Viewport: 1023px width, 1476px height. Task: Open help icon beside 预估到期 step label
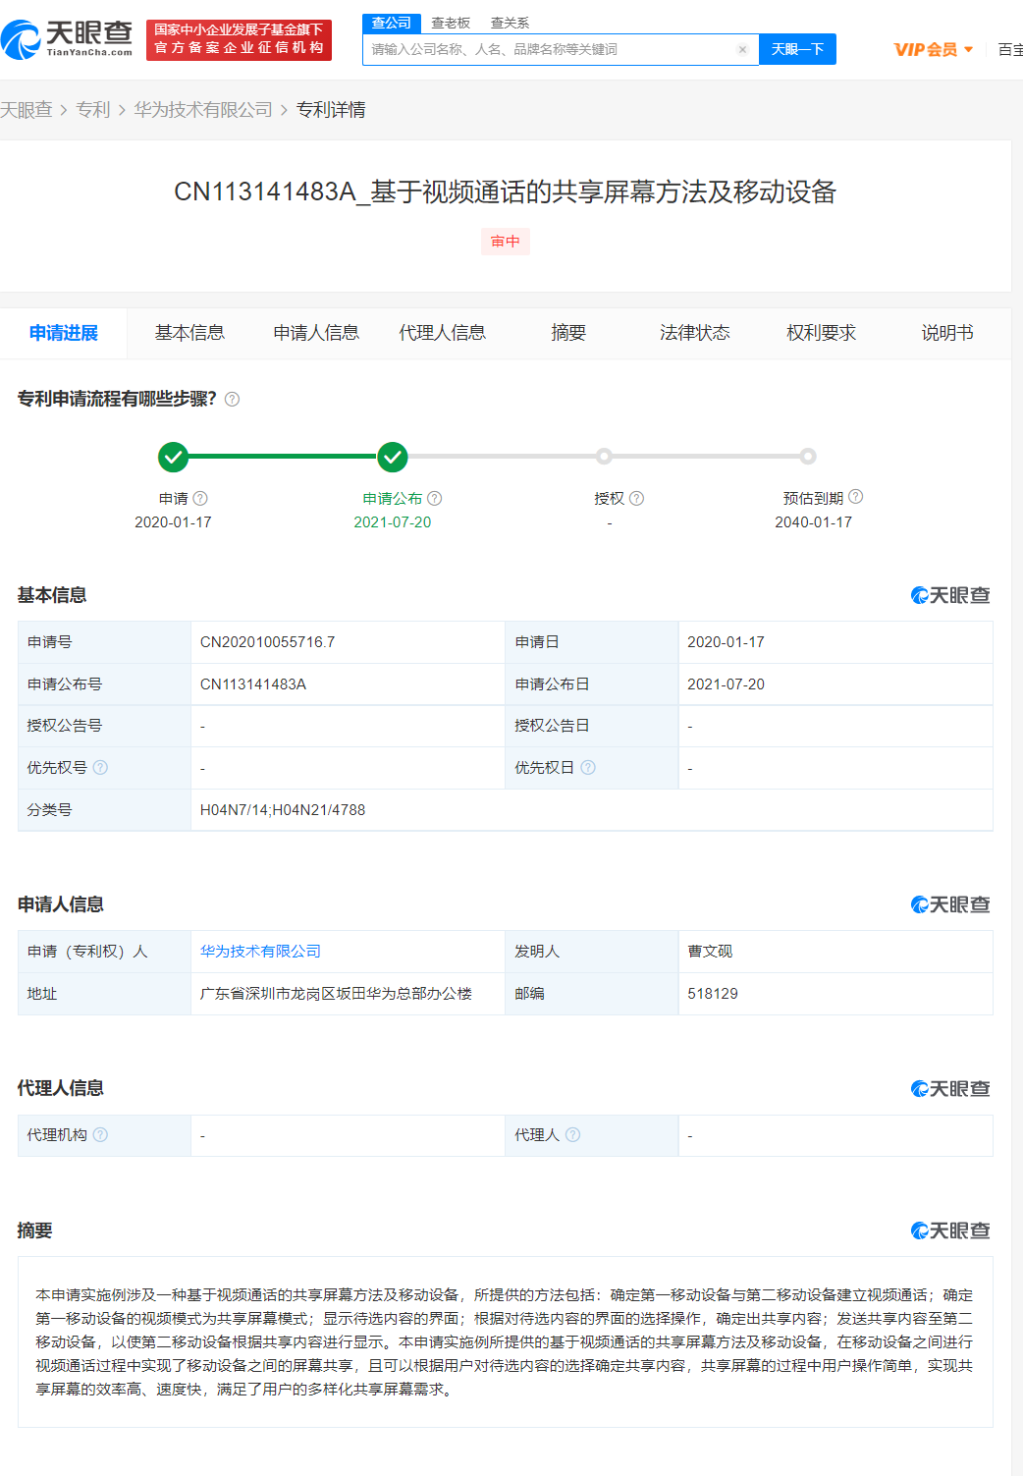[856, 497]
